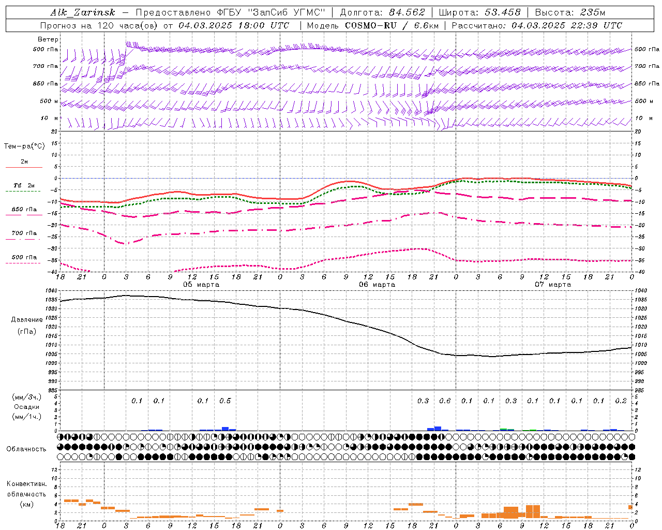Click the 05 марта date label
The height and width of the screenshot is (530, 662).
(x=202, y=285)
